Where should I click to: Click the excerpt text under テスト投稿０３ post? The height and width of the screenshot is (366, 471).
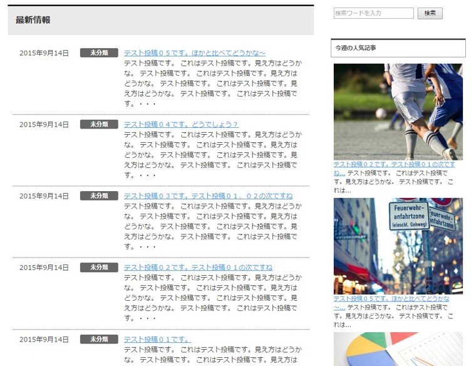click(213, 226)
